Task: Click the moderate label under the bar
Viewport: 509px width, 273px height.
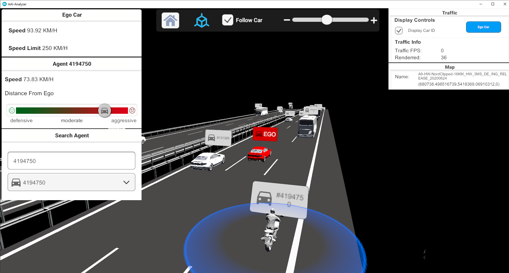Action: (x=72, y=121)
